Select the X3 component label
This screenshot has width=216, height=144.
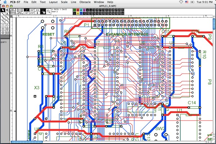tap(37, 87)
